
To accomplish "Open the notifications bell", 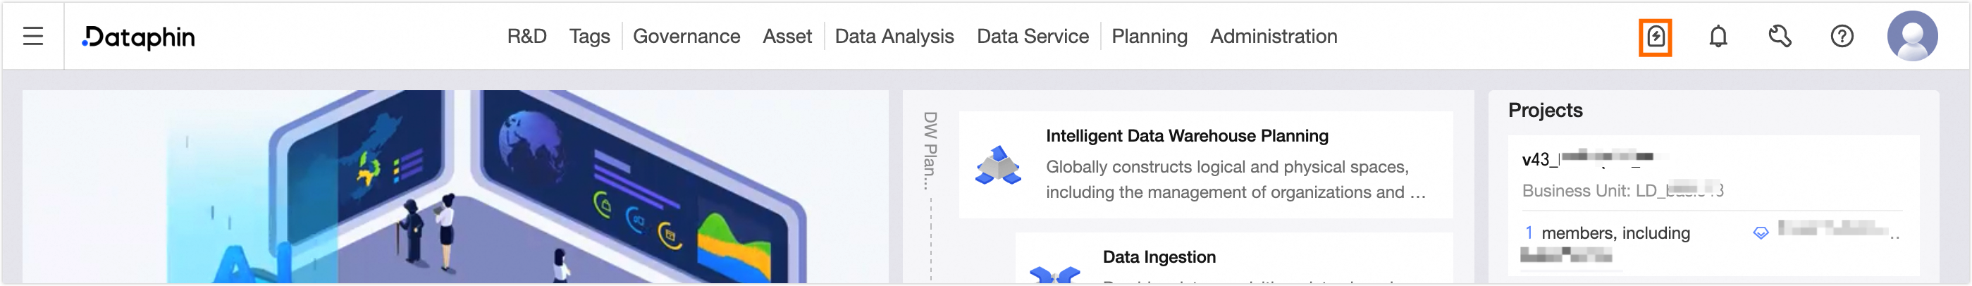I will click(x=1718, y=37).
